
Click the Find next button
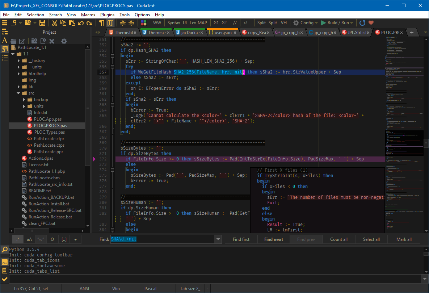pyautogui.click(x=273, y=239)
